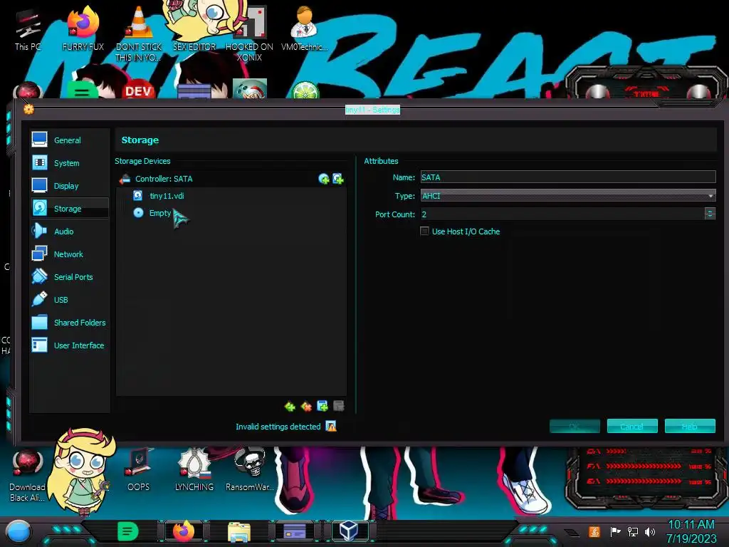Open the controller Type AHCI dropdown
This screenshot has height=547, width=729.
click(567, 196)
